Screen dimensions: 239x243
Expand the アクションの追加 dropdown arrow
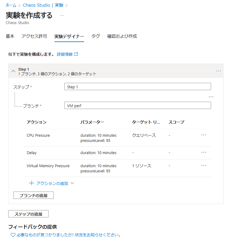(72, 183)
